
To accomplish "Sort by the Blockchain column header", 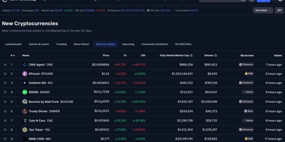I will pos(247,55).
